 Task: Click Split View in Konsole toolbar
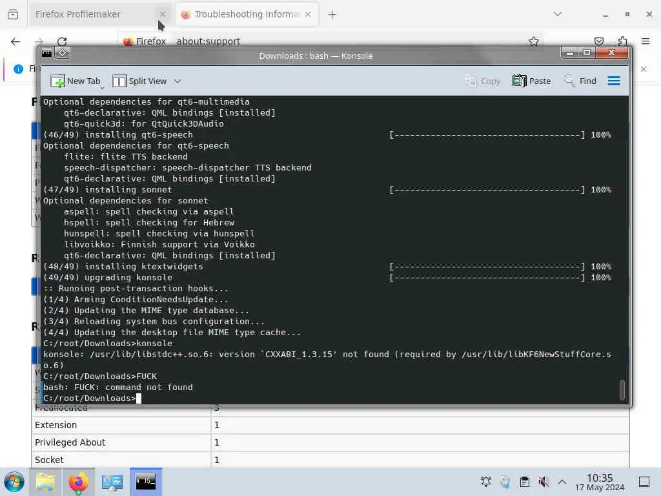139,81
